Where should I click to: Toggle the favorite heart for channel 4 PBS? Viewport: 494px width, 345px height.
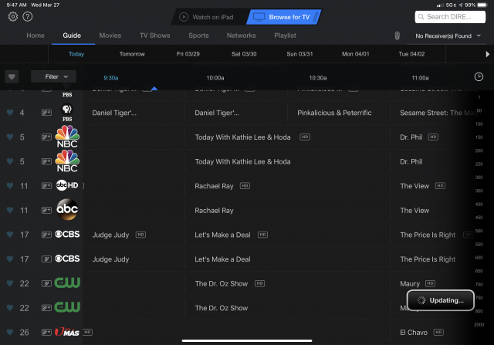coord(10,113)
